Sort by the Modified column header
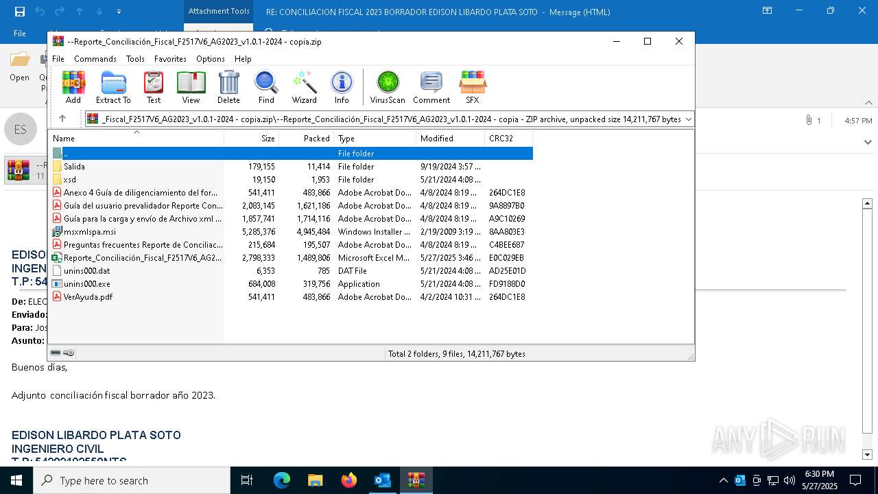This screenshot has height=494, width=878. point(450,139)
